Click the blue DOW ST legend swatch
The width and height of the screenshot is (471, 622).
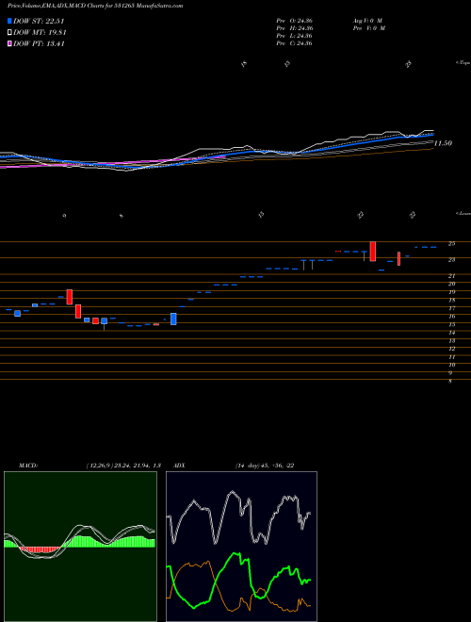[9, 21]
